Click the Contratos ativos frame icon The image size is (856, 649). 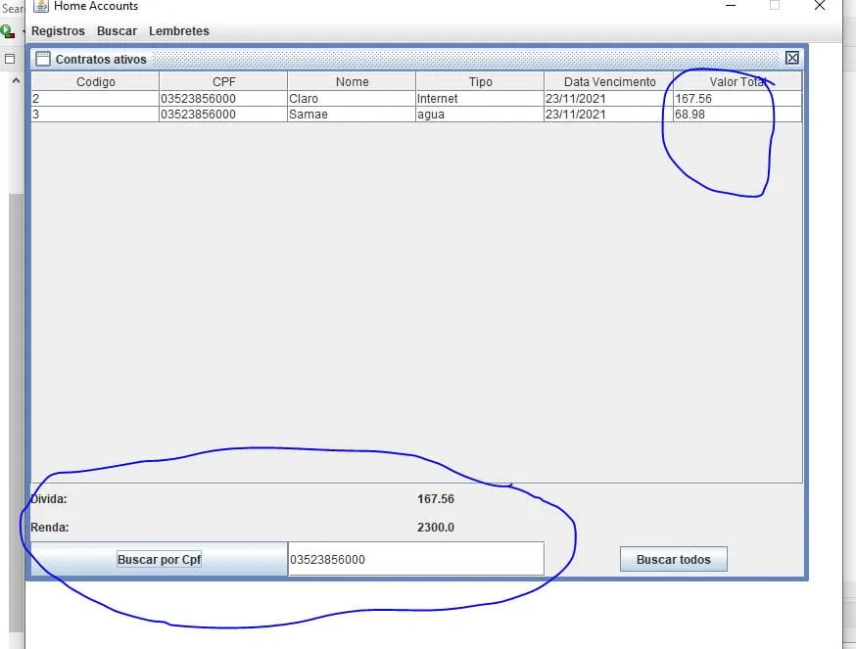[43, 59]
